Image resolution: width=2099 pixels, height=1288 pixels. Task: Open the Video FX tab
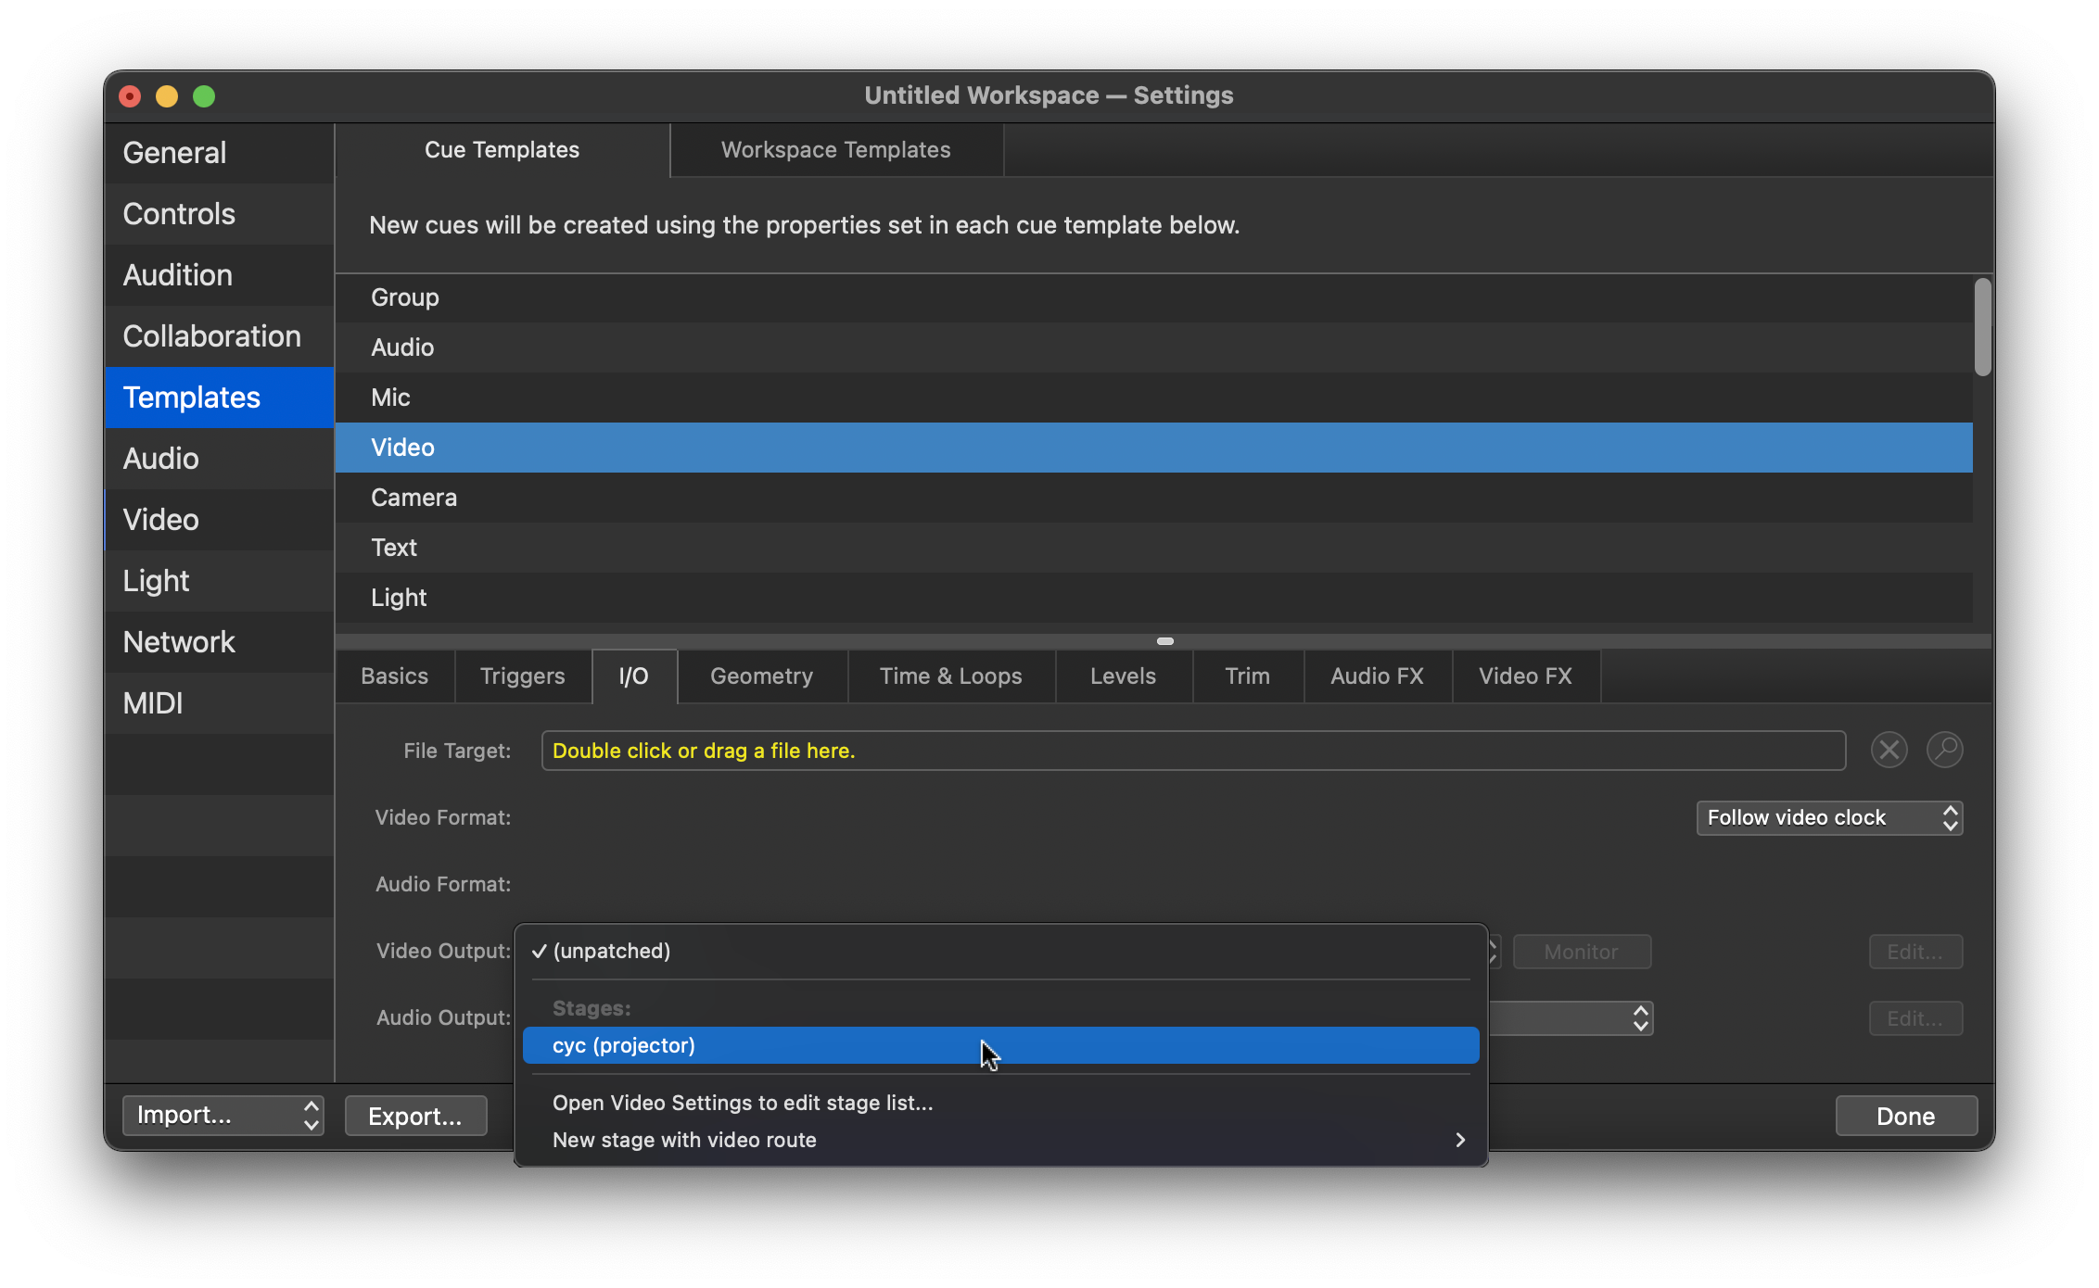(x=1526, y=676)
